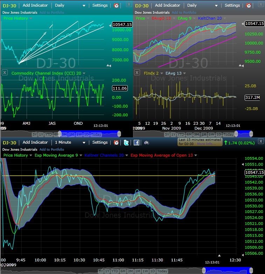Click CCI value 111.06 label
The height and width of the screenshot is (274, 265).
click(120, 88)
